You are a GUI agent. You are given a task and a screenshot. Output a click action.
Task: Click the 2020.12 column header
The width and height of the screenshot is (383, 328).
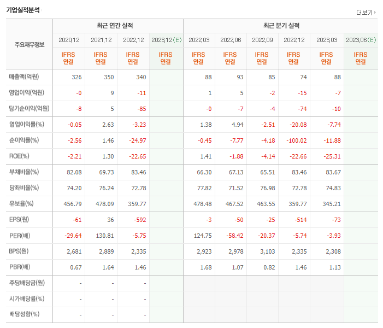point(69,40)
